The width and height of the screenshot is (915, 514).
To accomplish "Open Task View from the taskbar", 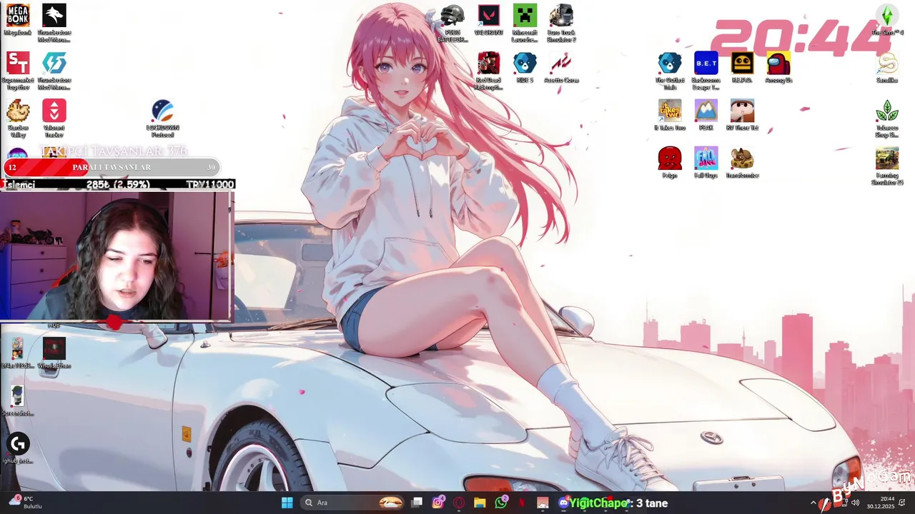I will point(417,503).
